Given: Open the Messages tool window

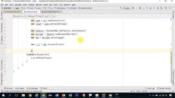Looking at the screenshot, I should point(32,88).
